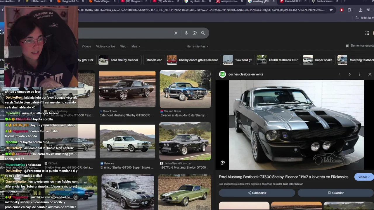Image resolution: width=374 pixels, height=210 pixels.
Task: Click the red extension icon in toolbar
Action: point(342,10)
